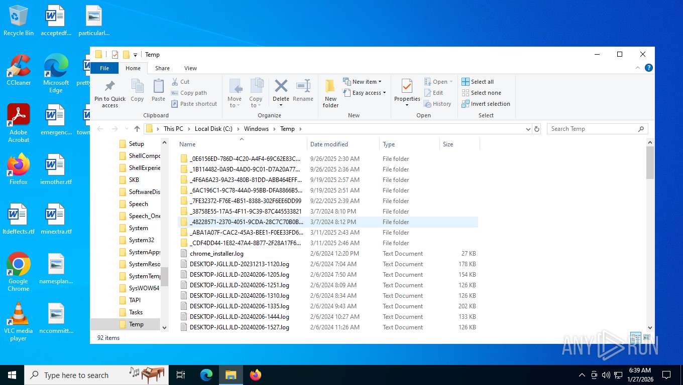
Task: Click Pin to Quick access icon
Action: click(x=109, y=86)
